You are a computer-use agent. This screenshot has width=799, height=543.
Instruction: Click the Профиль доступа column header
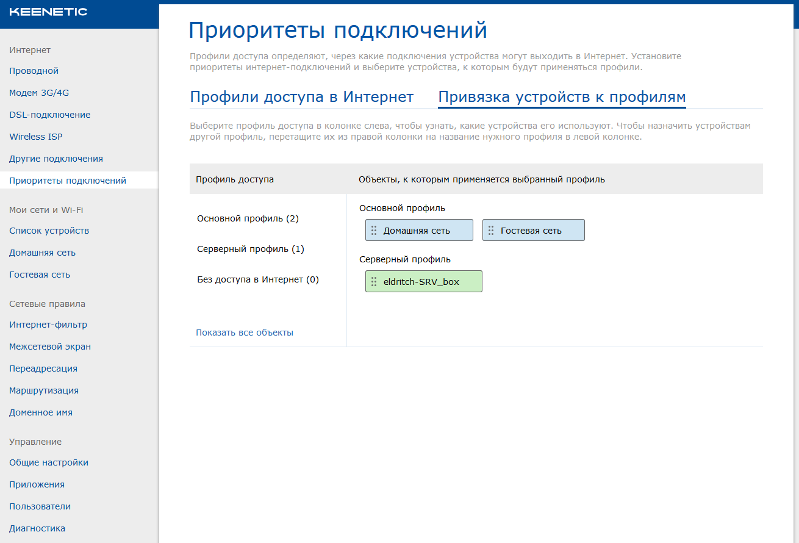[x=235, y=179]
